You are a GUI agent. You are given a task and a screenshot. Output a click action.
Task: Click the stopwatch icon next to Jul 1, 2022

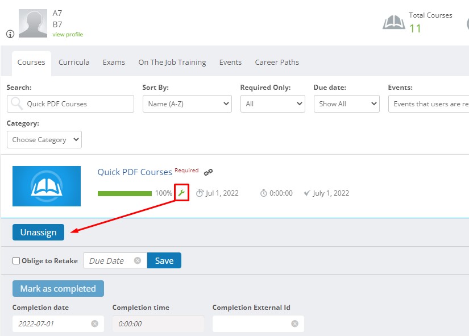click(x=200, y=193)
